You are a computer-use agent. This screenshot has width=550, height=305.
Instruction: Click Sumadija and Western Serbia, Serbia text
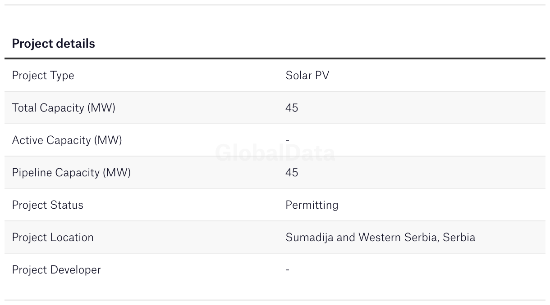coord(380,238)
